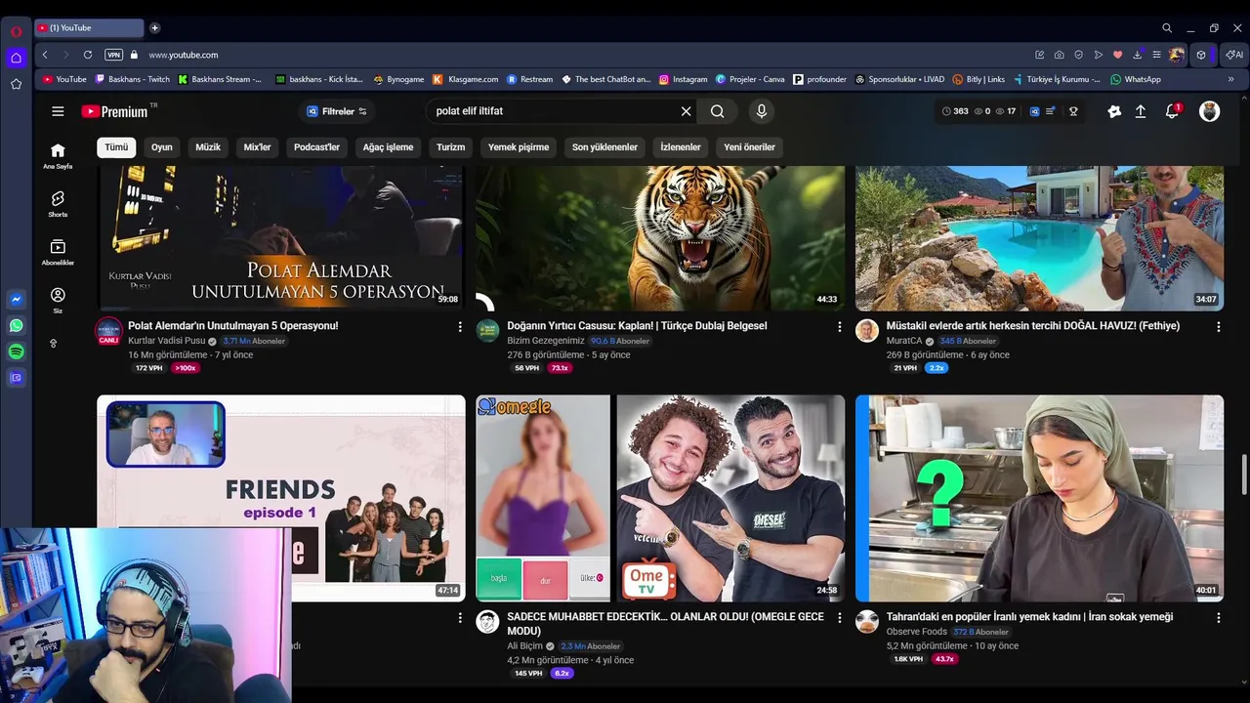Clear the search query with X
This screenshot has height=703, width=1250.
point(686,111)
